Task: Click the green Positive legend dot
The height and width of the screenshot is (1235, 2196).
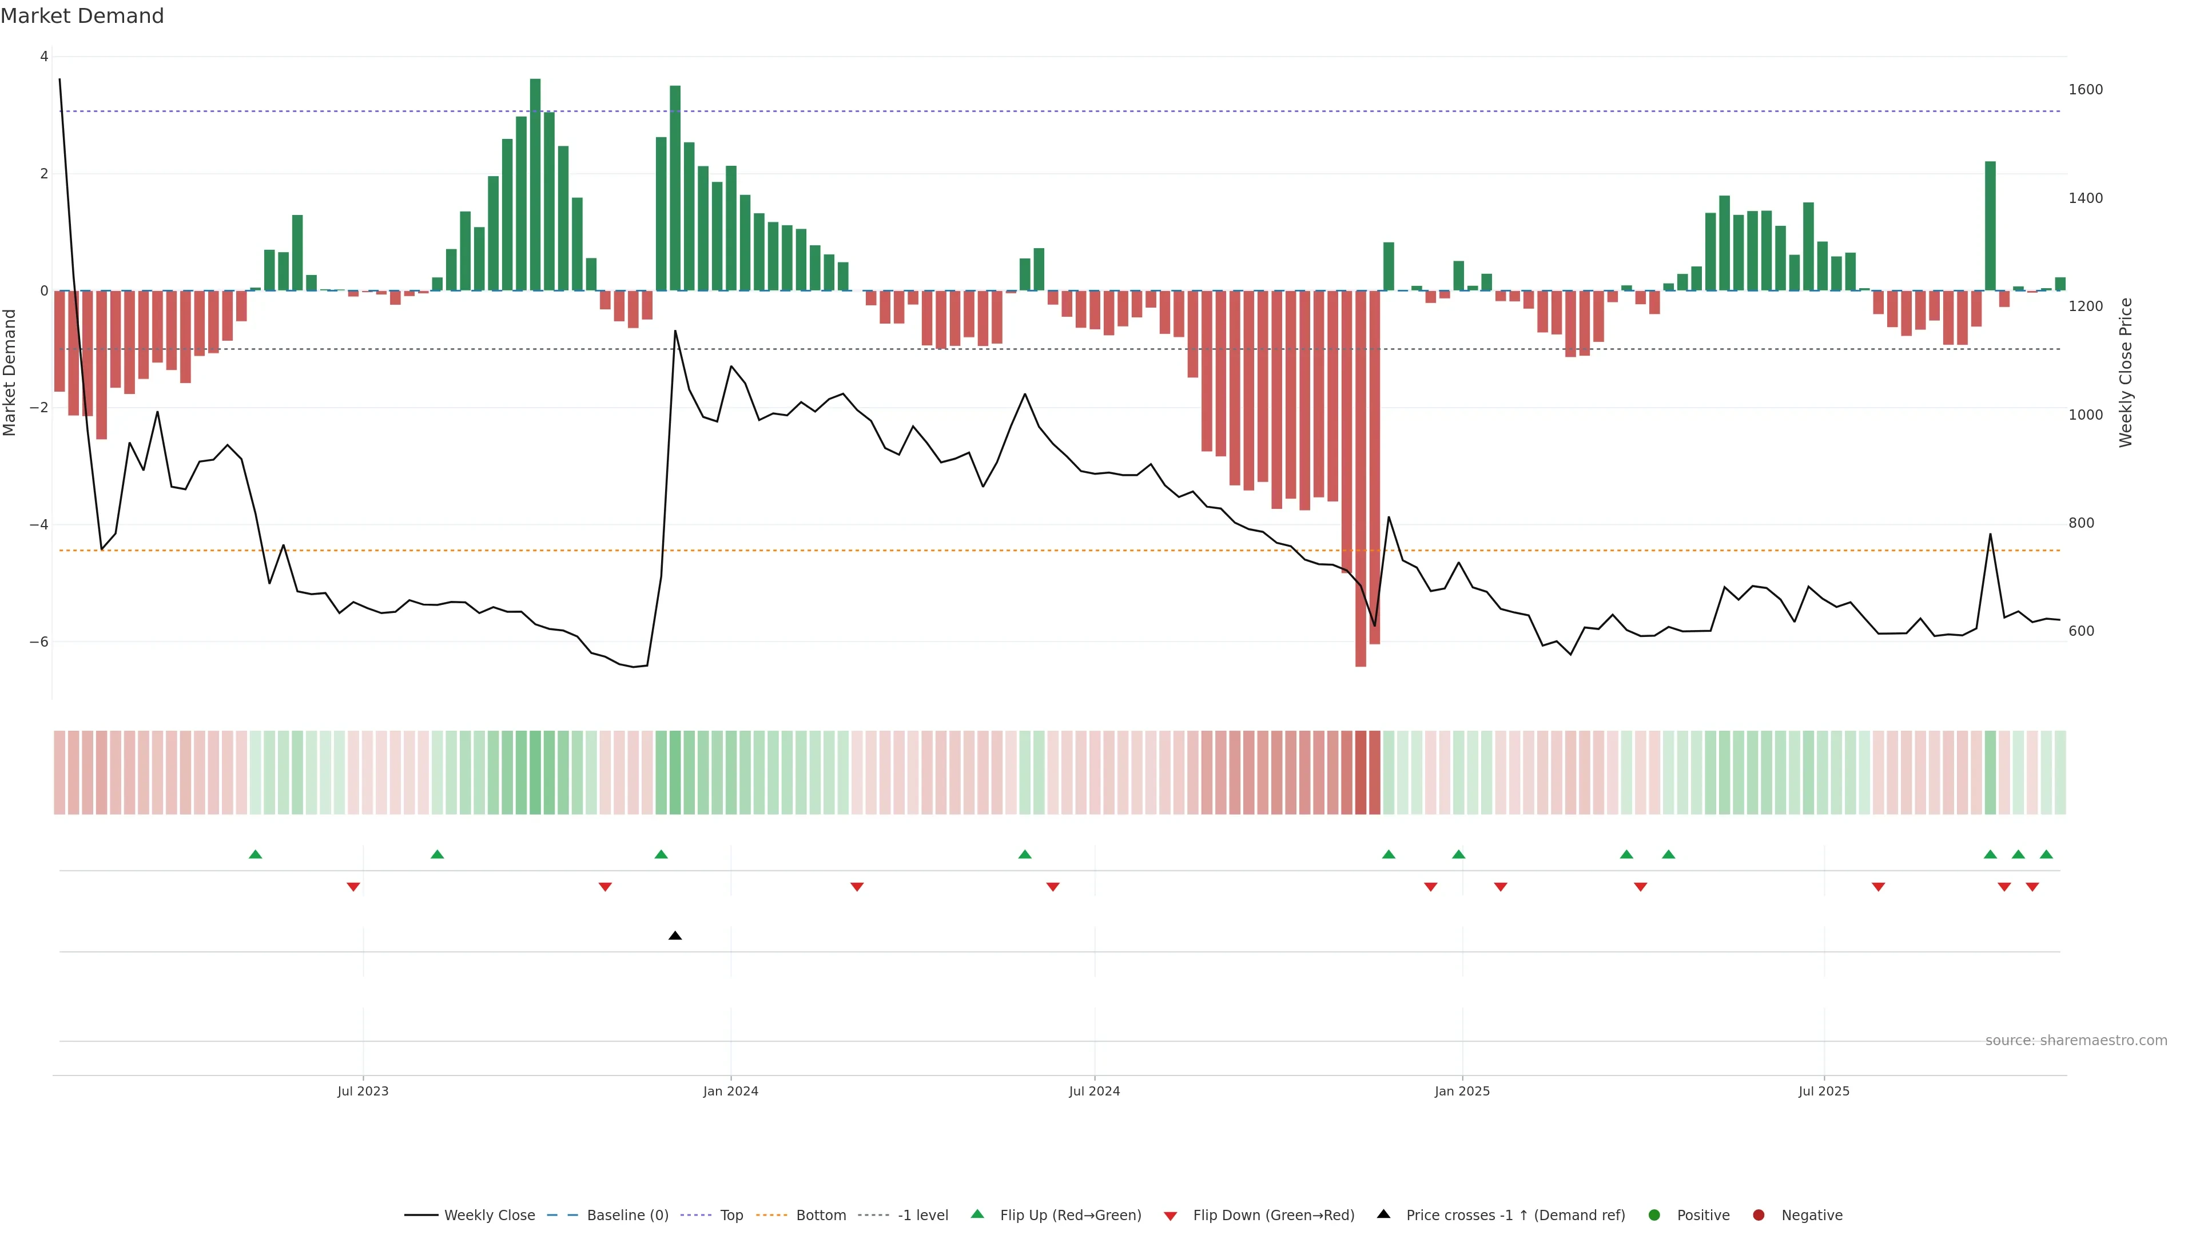Action: point(1654,1214)
